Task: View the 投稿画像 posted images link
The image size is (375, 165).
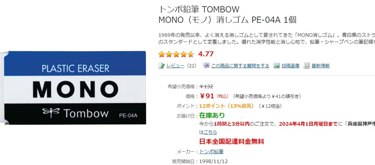Action: click(291, 66)
